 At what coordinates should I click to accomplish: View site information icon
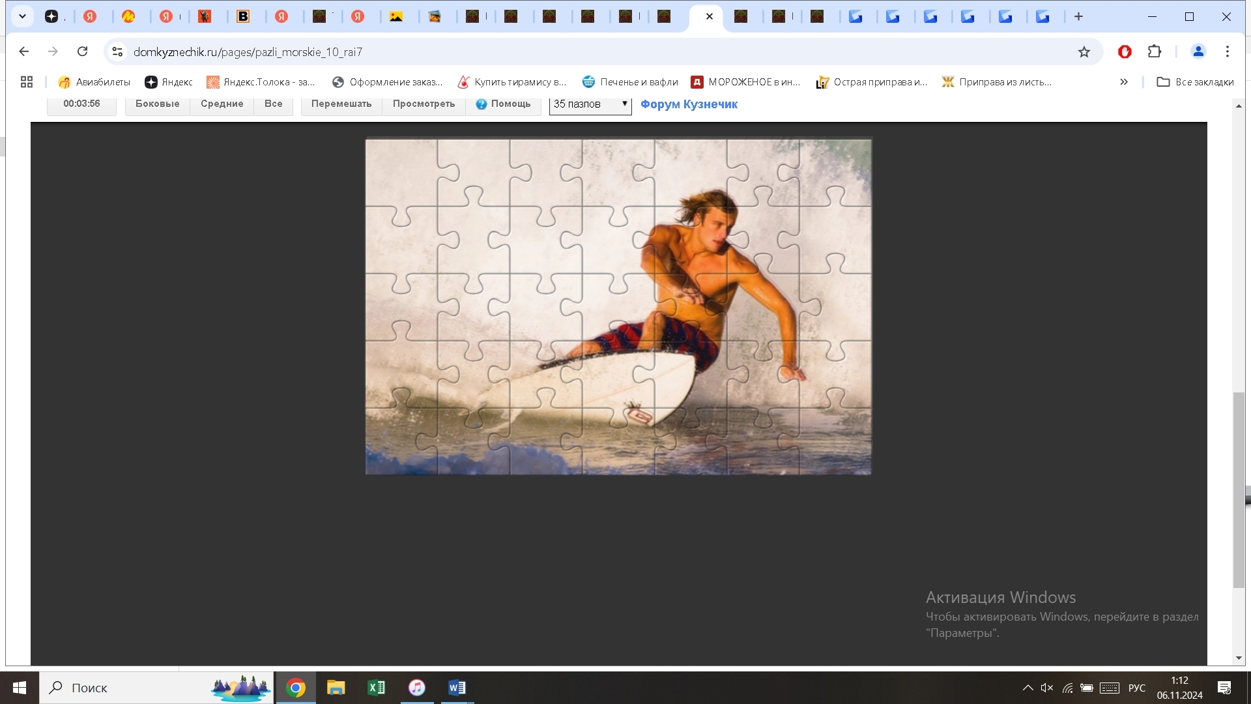point(117,51)
